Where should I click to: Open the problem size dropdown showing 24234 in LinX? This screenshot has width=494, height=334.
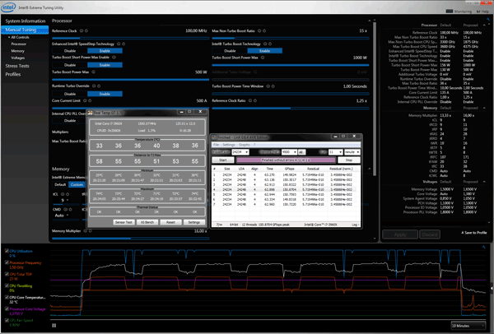click(x=240, y=152)
